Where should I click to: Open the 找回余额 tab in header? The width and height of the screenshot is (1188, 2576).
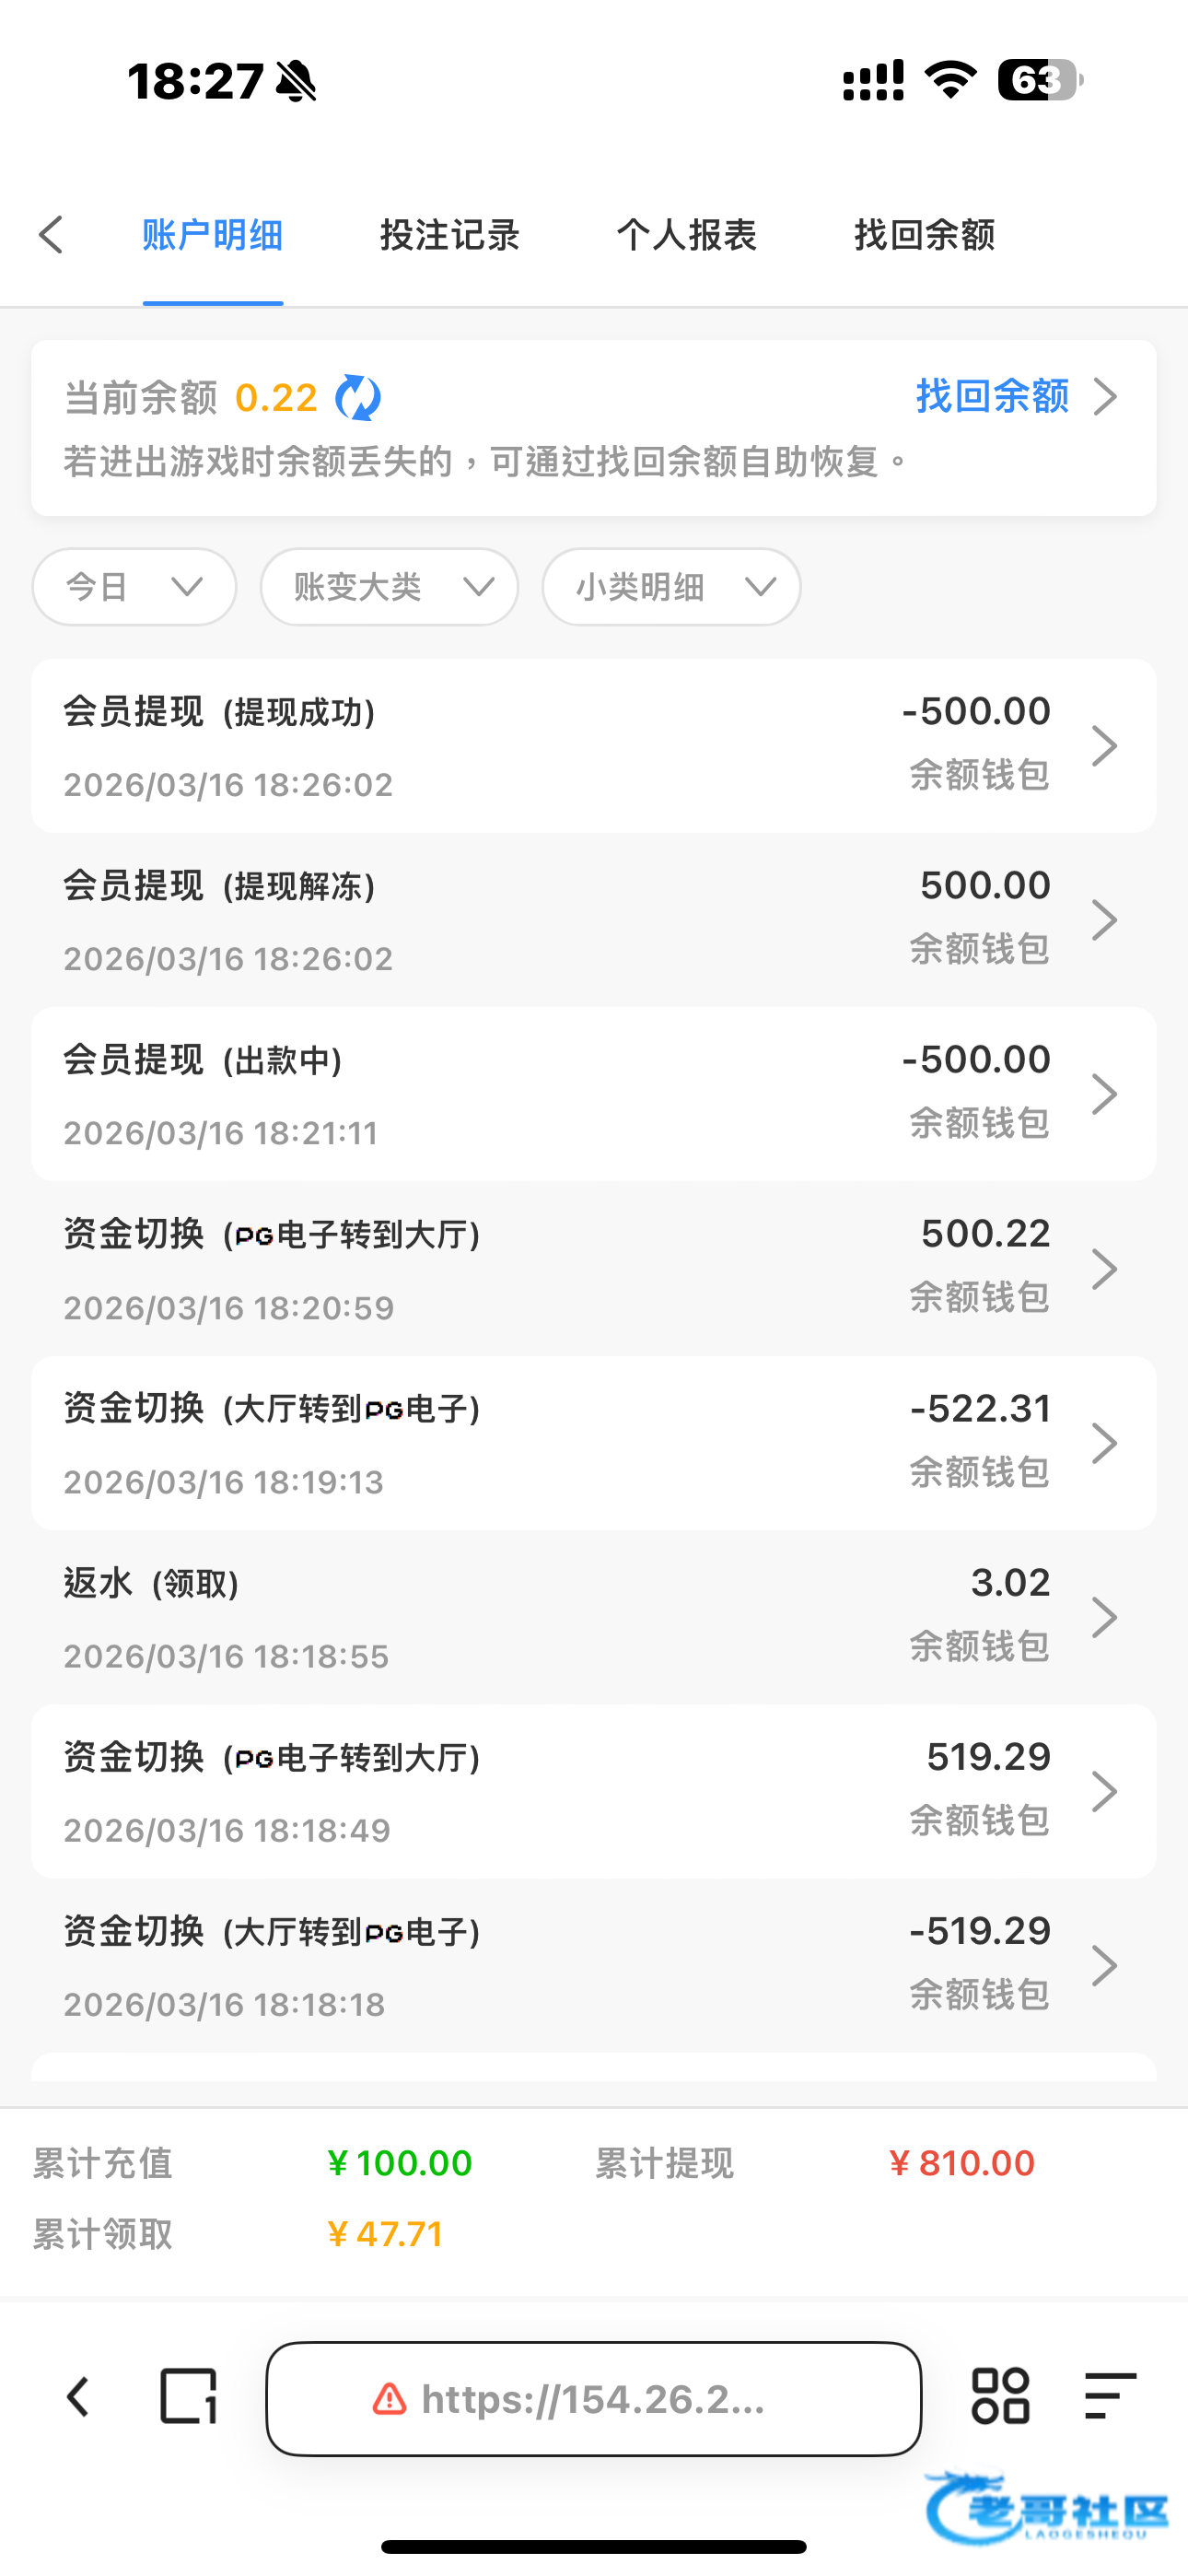[924, 236]
